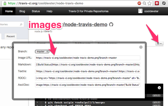The image size is (168, 106).
Task: Open the Branch master selector
Action: pyautogui.click(x=42, y=52)
